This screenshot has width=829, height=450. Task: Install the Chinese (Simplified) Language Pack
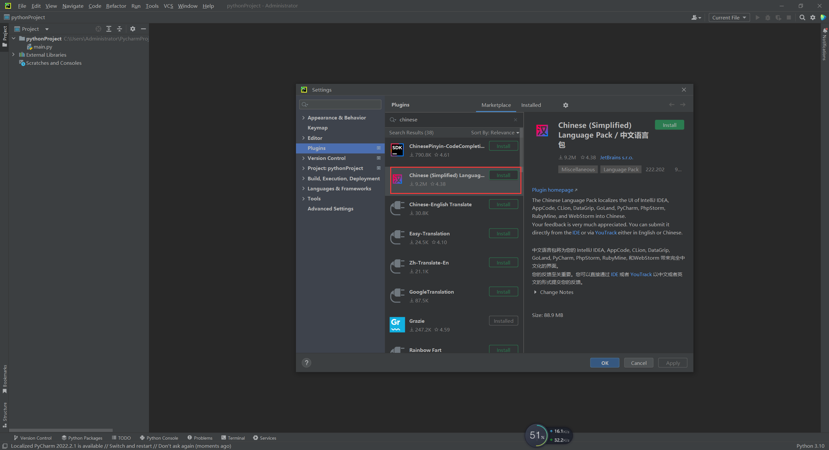point(669,125)
